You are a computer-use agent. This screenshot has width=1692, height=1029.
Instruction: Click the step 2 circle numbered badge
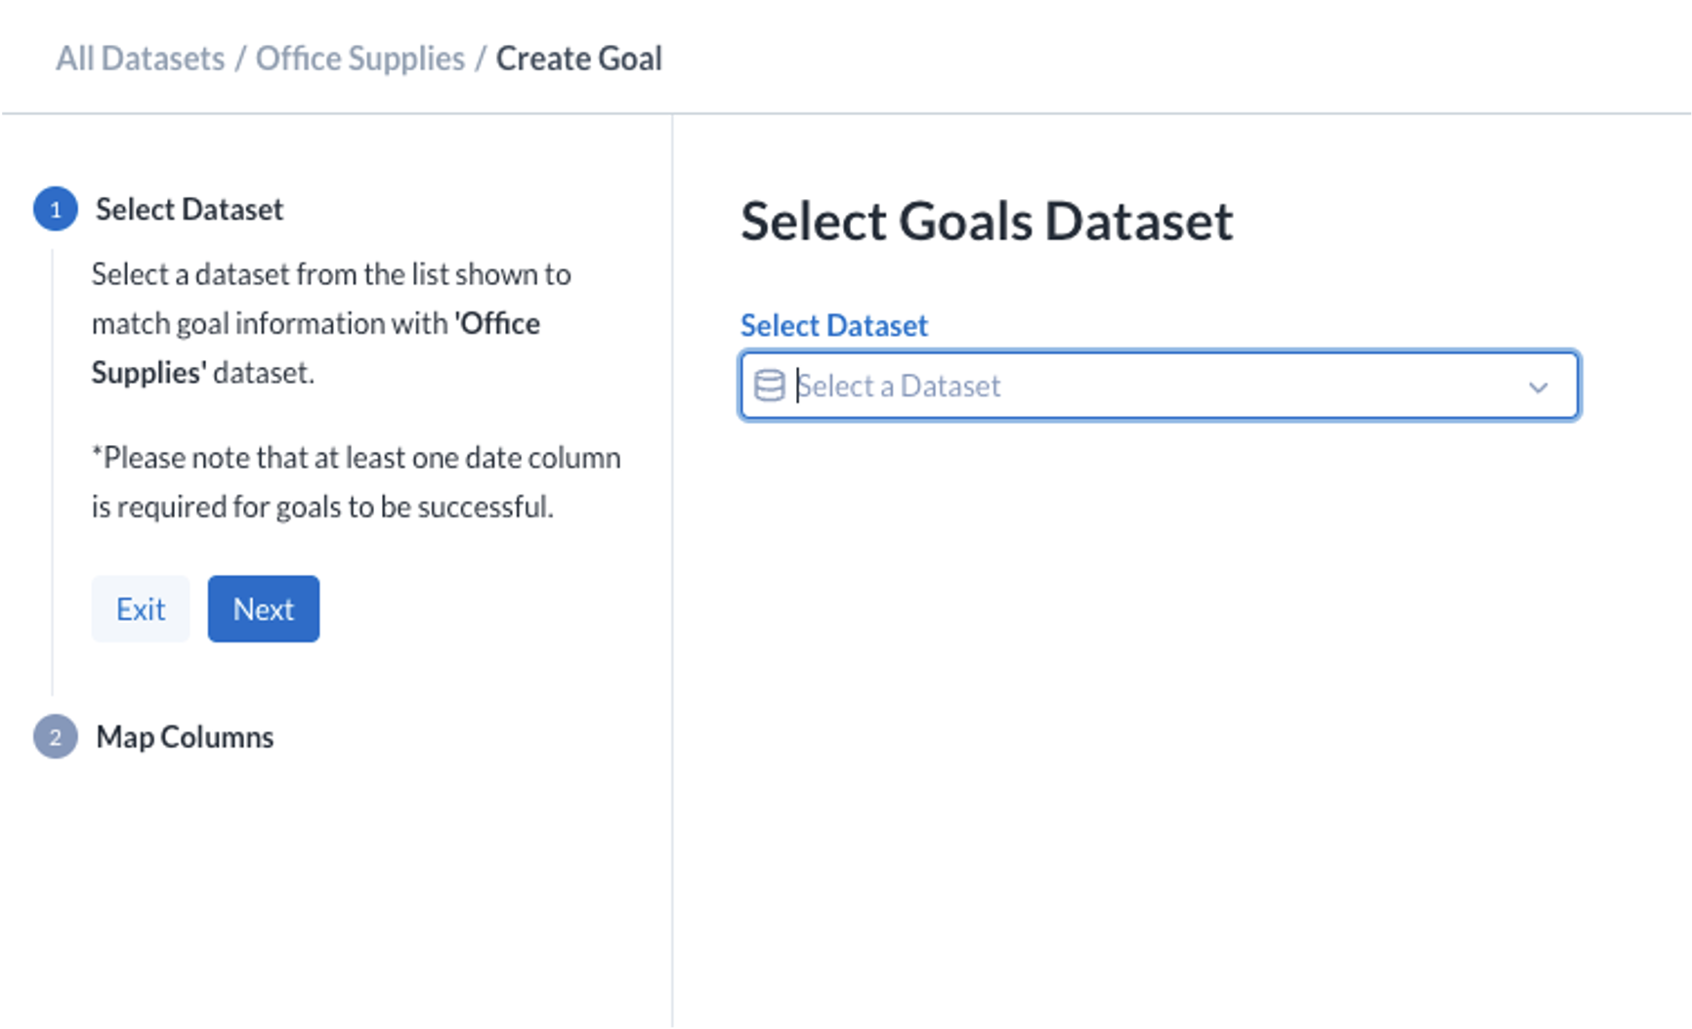(x=56, y=736)
